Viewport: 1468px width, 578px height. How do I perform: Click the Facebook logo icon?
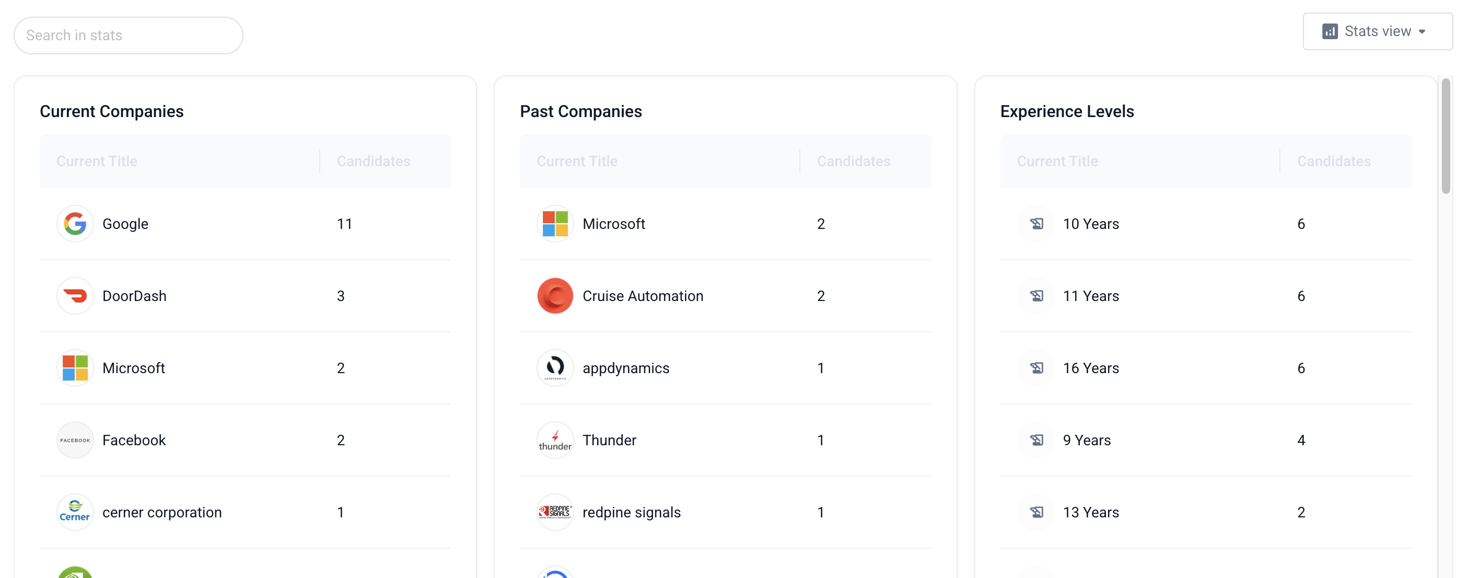pos(75,440)
